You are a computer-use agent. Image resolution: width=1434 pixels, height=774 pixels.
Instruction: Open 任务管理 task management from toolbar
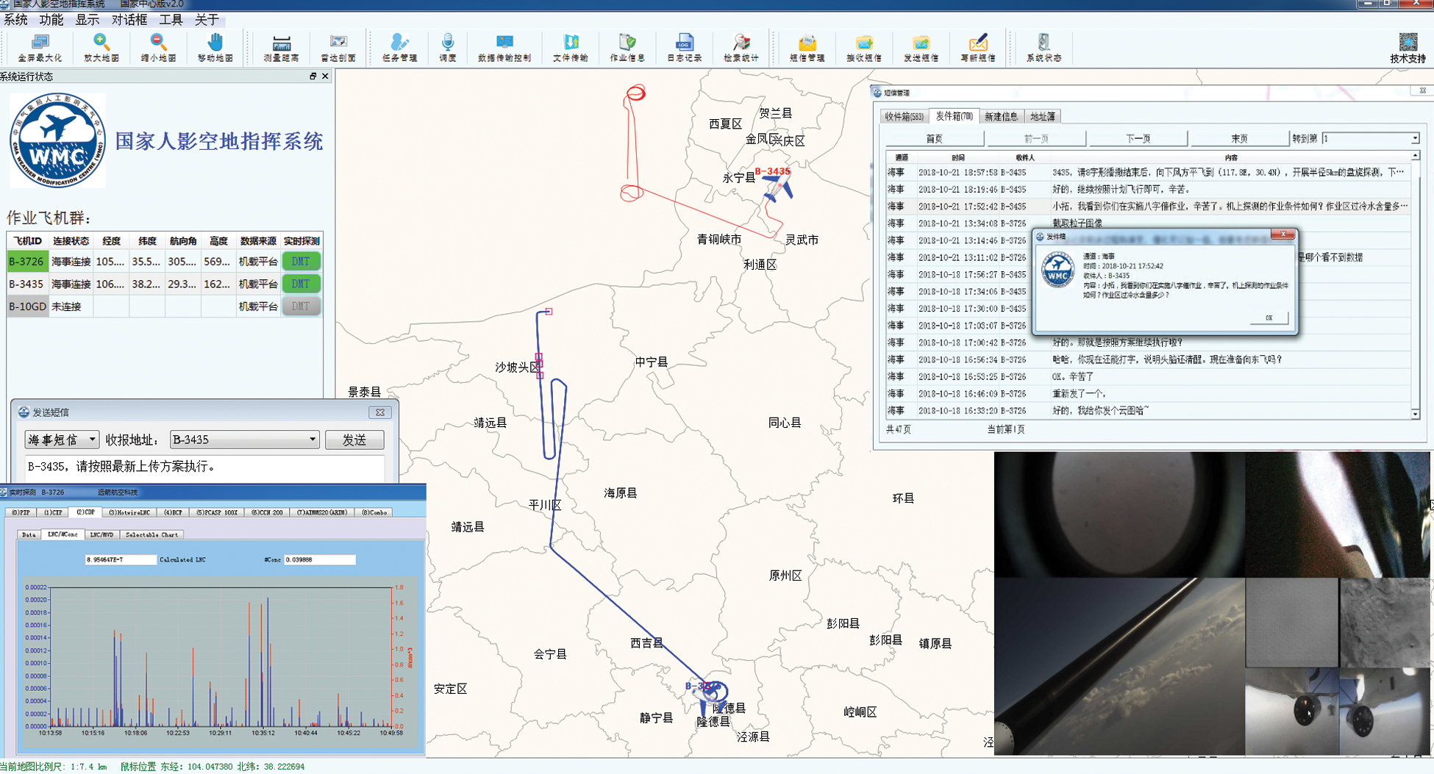tap(399, 47)
